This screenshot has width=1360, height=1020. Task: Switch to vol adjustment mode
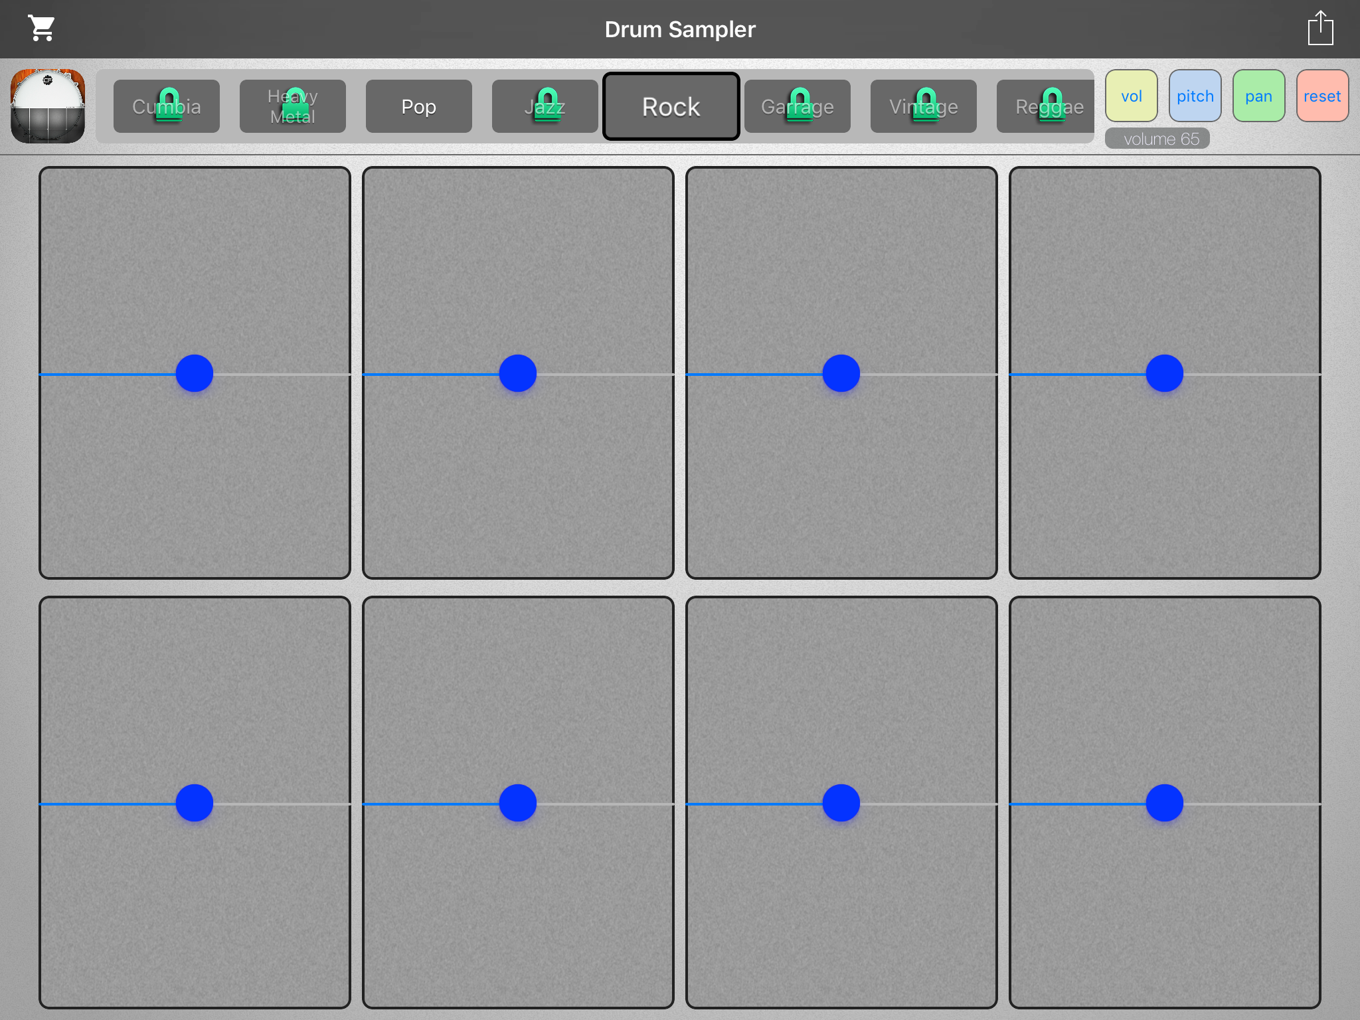(x=1131, y=96)
